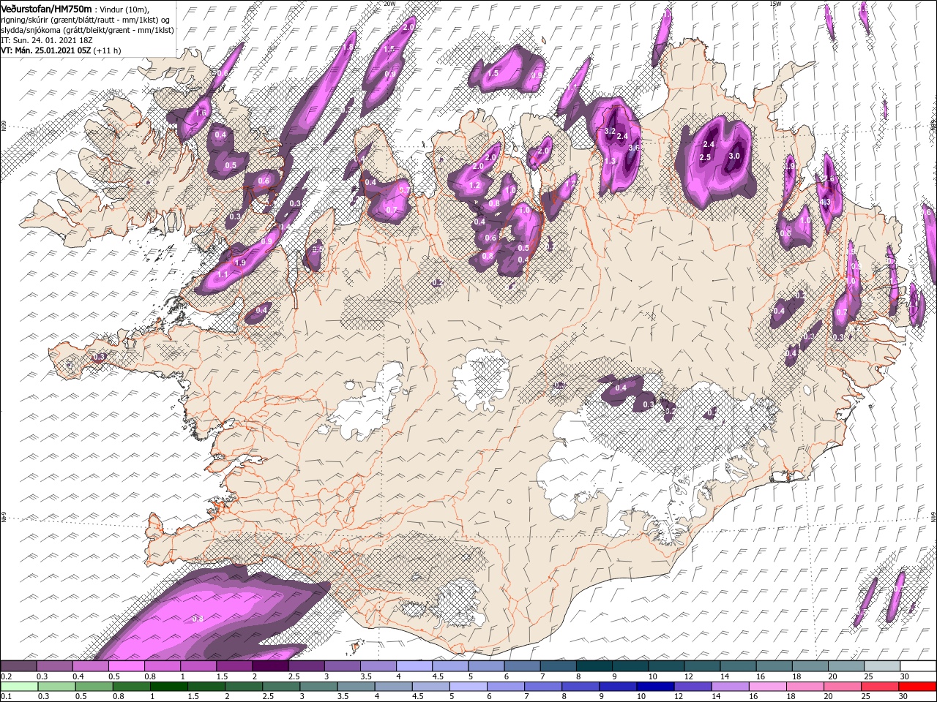Pick the lower legend swatch starting at 25
The image size is (937, 702).
point(881,687)
